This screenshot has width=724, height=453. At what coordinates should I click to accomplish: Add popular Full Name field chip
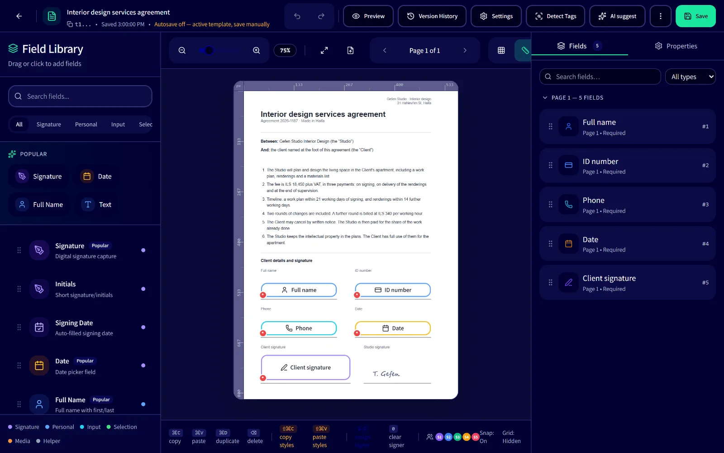click(39, 204)
